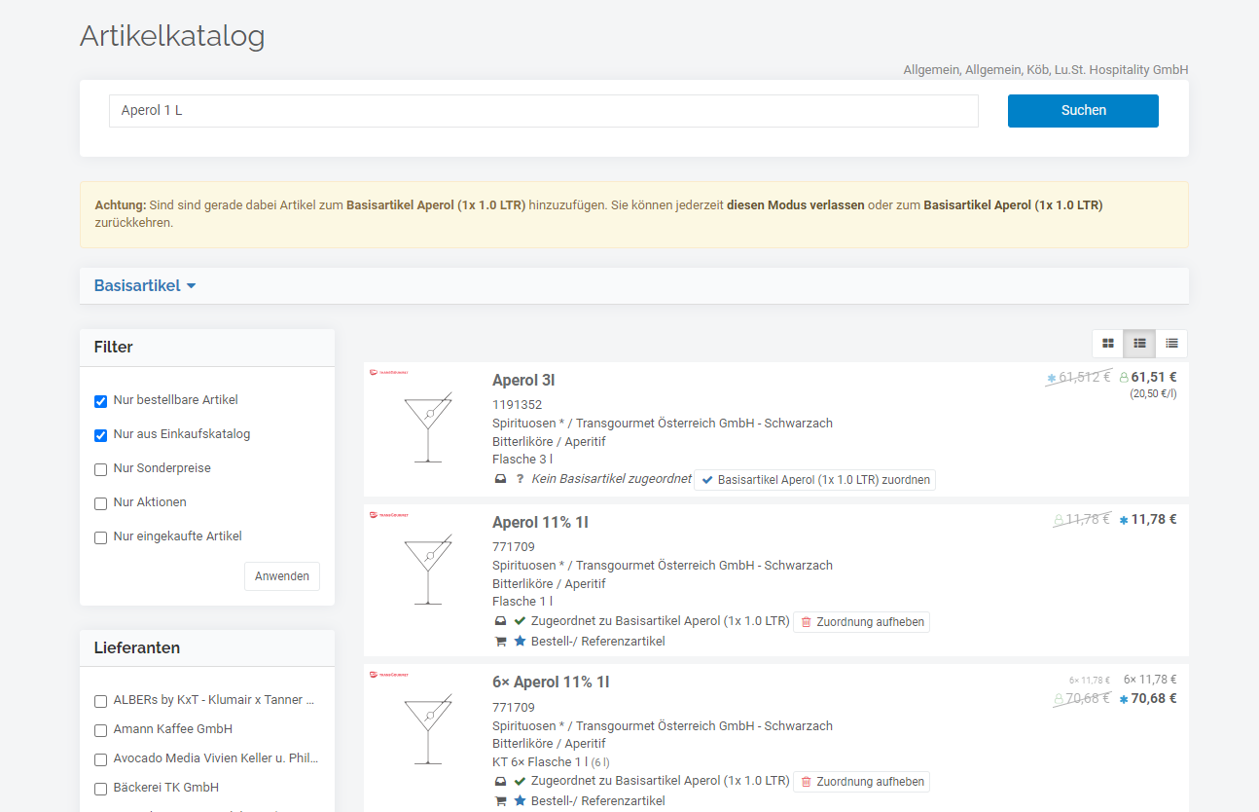1259x812 pixels.
Task: Switch to grid tile view icon
Action: (1107, 344)
